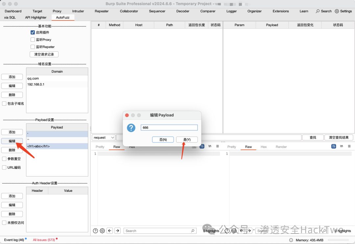Go back in request editor search
The width and height of the screenshot is (355, 244).
pyautogui.click(x=110, y=231)
